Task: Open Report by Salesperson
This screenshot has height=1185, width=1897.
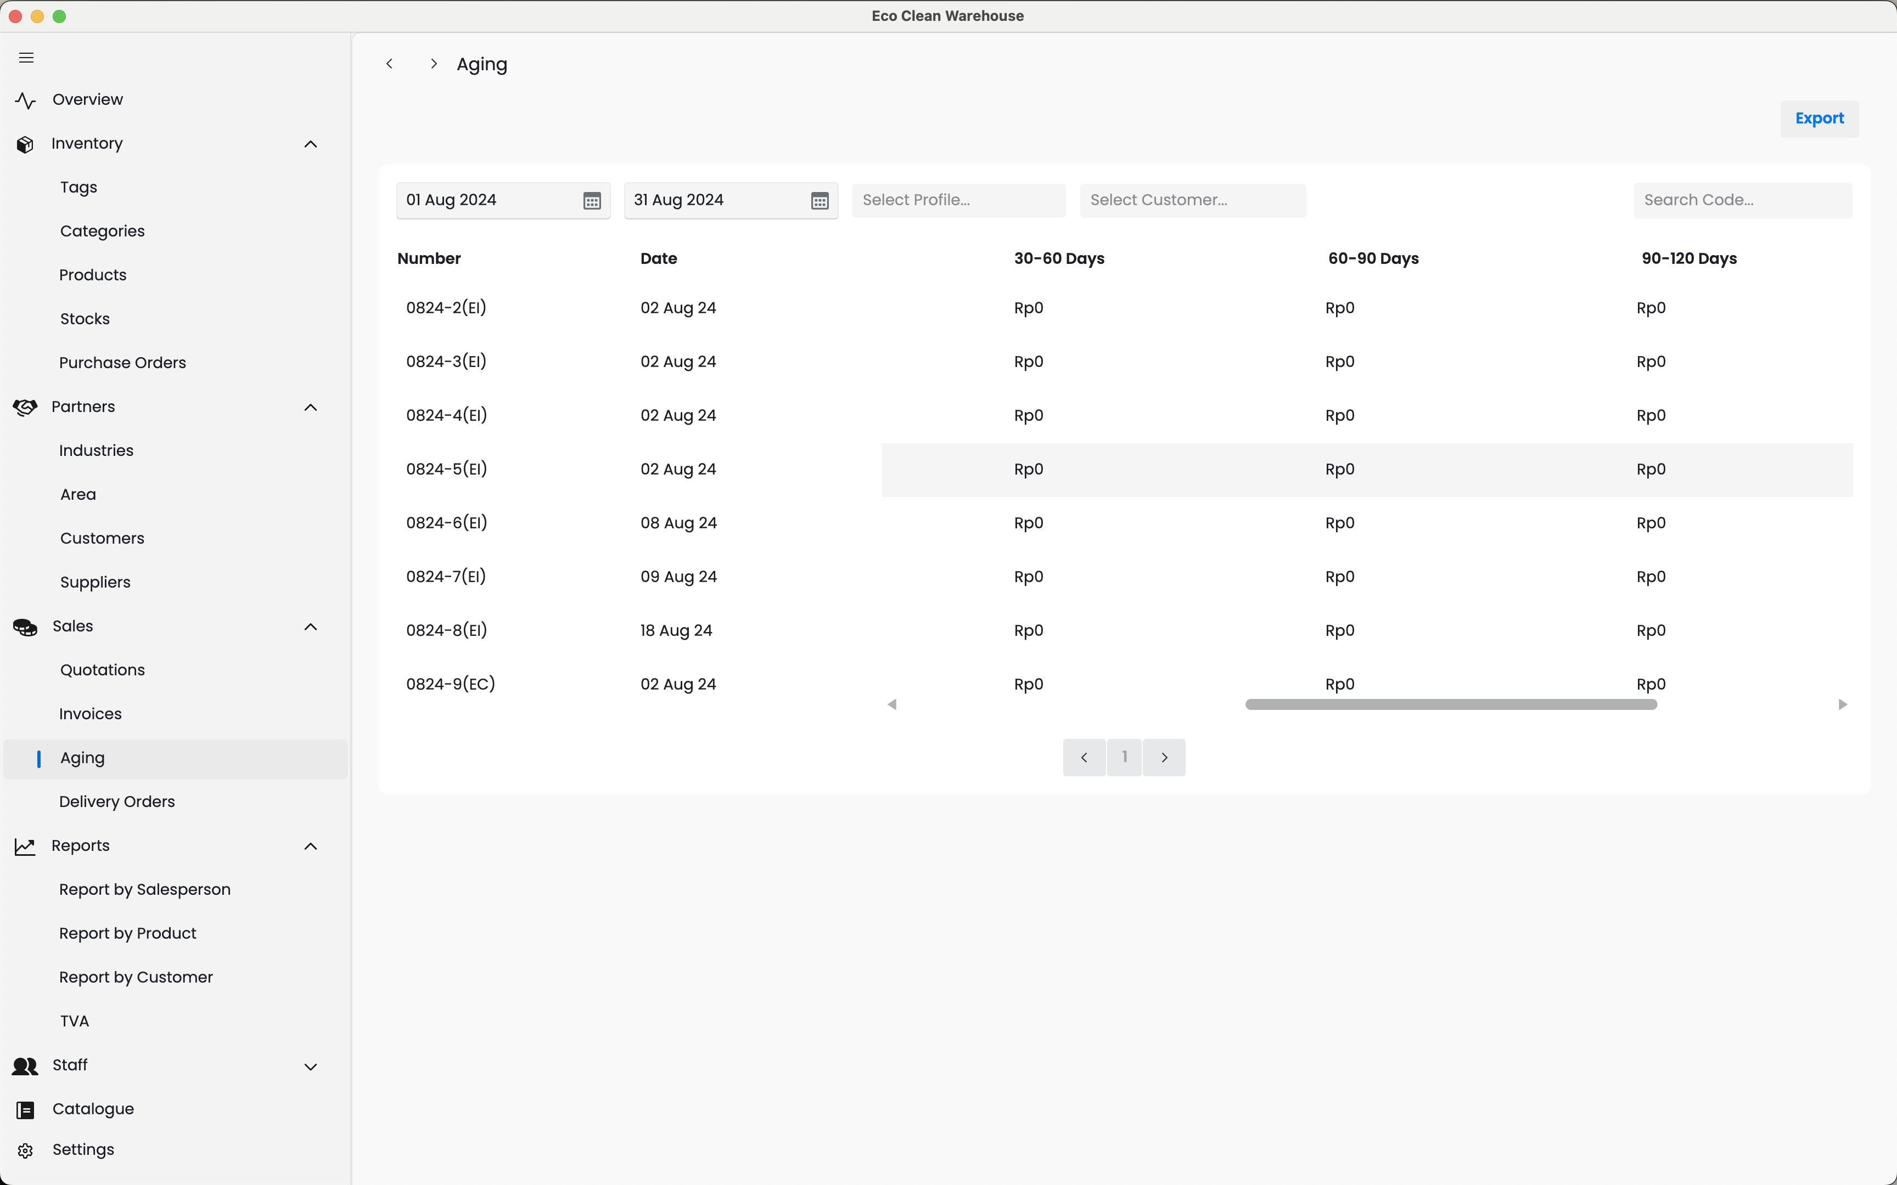Action: click(144, 889)
